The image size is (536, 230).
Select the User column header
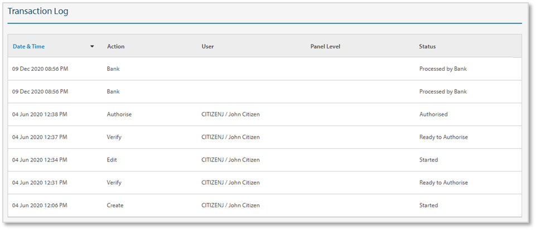click(x=207, y=46)
